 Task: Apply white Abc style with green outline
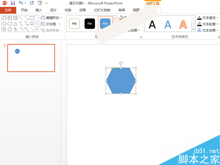pyautogui.click(x=74, y=23)
